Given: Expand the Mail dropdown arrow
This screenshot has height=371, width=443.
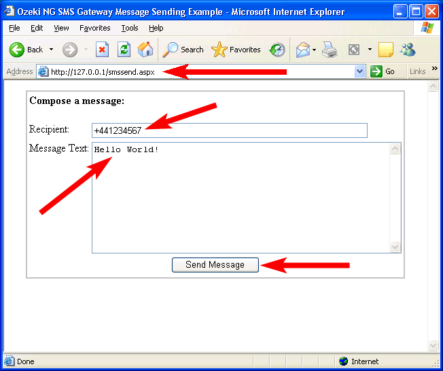Looking at the screenshot, I should click(314, 50).
